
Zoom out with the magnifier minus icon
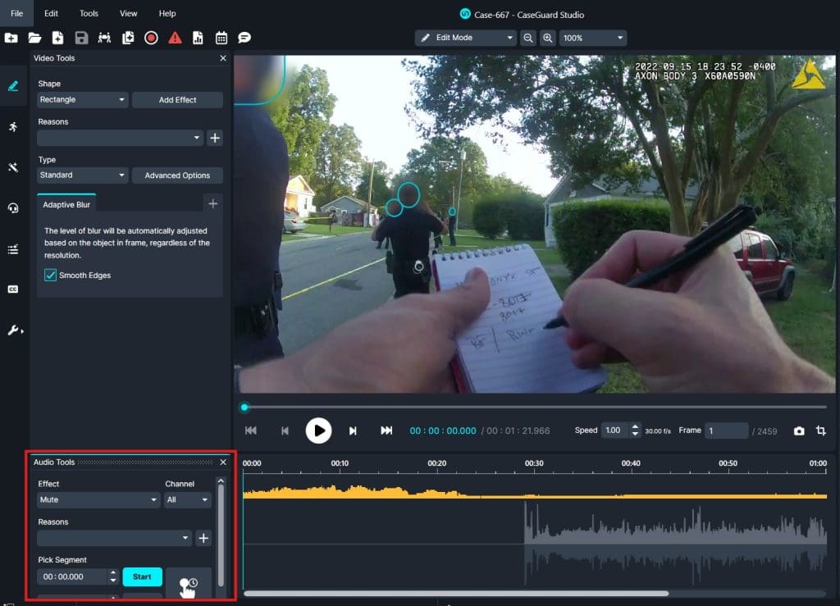528,38
